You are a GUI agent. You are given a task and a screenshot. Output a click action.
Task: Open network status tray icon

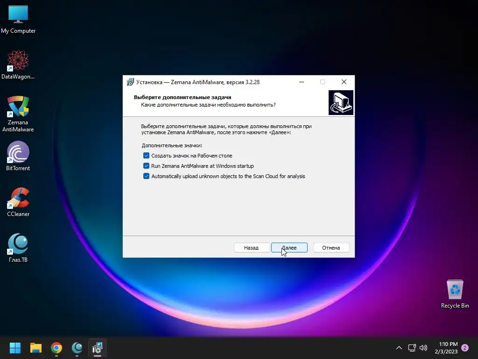(x=412, y=348)
